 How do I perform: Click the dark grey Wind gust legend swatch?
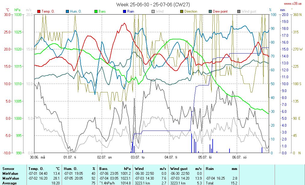[239, 11]
